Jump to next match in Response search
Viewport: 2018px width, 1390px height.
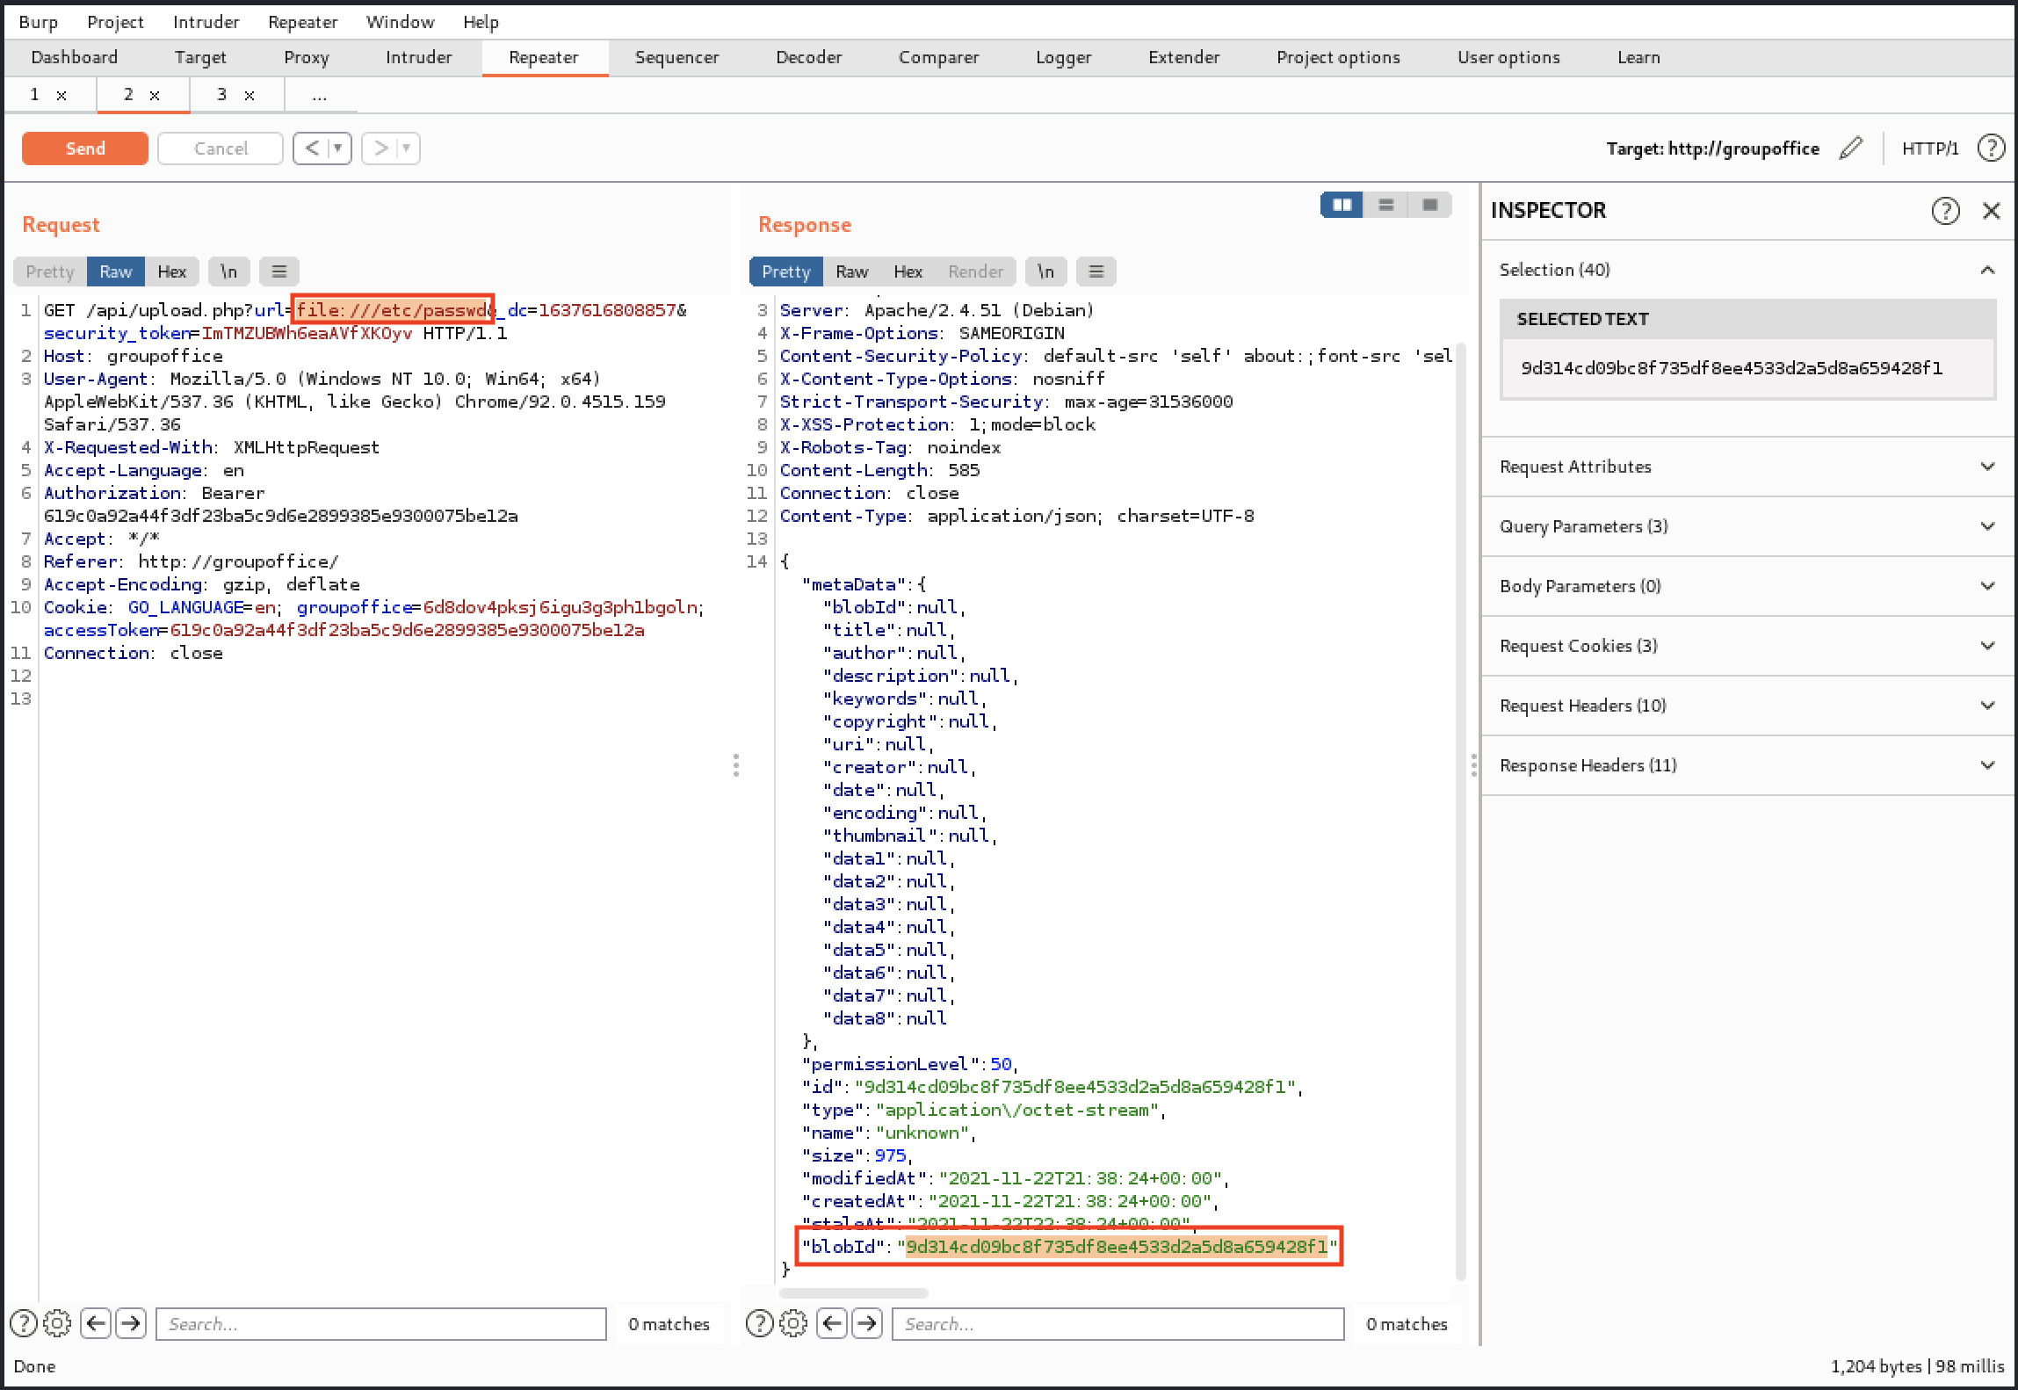click(867, 1323)
